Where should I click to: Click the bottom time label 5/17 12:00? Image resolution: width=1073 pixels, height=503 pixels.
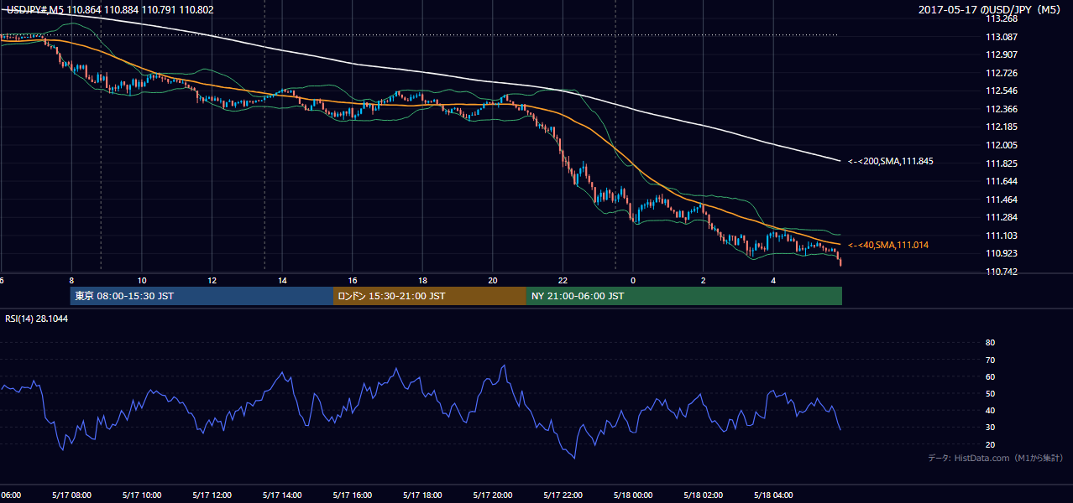(x=212, y=495)
